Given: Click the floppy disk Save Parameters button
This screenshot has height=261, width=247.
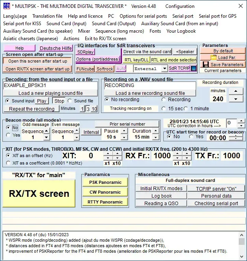Looking at the screenshot, I should (x=223, y=64).
